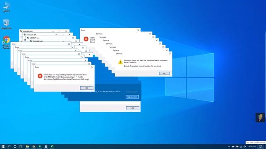Click the Sign out now button
The image size is (266, 149).
(132, 97)
